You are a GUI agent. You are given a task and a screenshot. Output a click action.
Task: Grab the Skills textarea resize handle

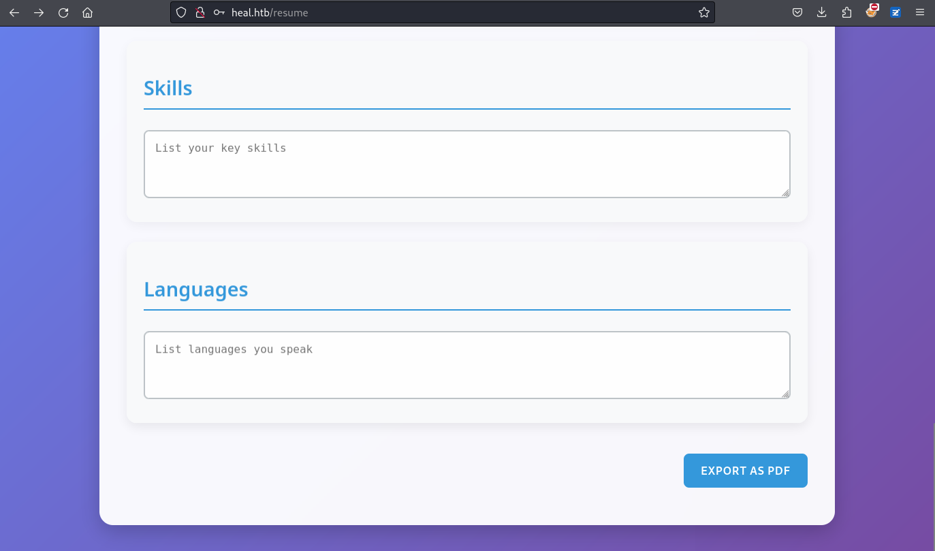coord(785,193)
